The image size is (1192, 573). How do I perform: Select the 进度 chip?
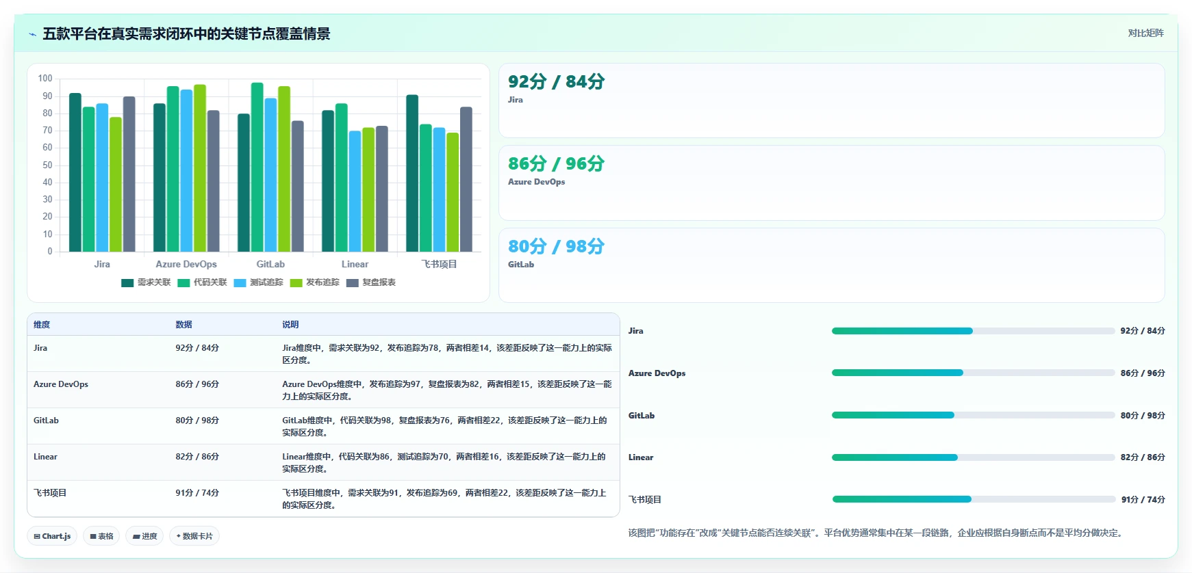tap(144, 536)
